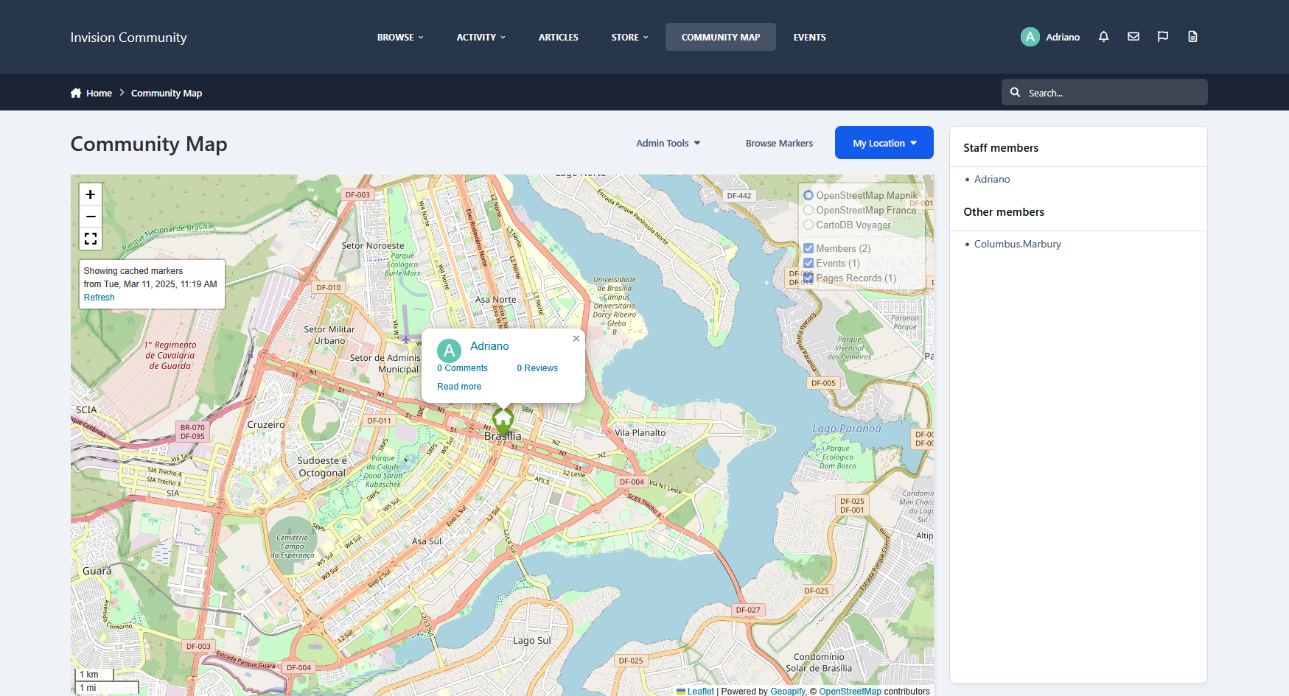Select OpenStreetMap France base layer
Viewport: 1289px width, 696px height.
(x=808, y=210)
